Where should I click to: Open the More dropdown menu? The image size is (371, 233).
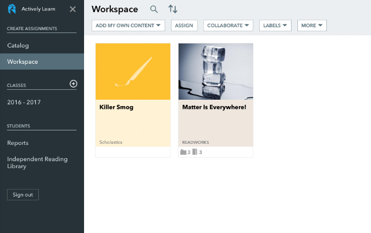coord(312,26)
